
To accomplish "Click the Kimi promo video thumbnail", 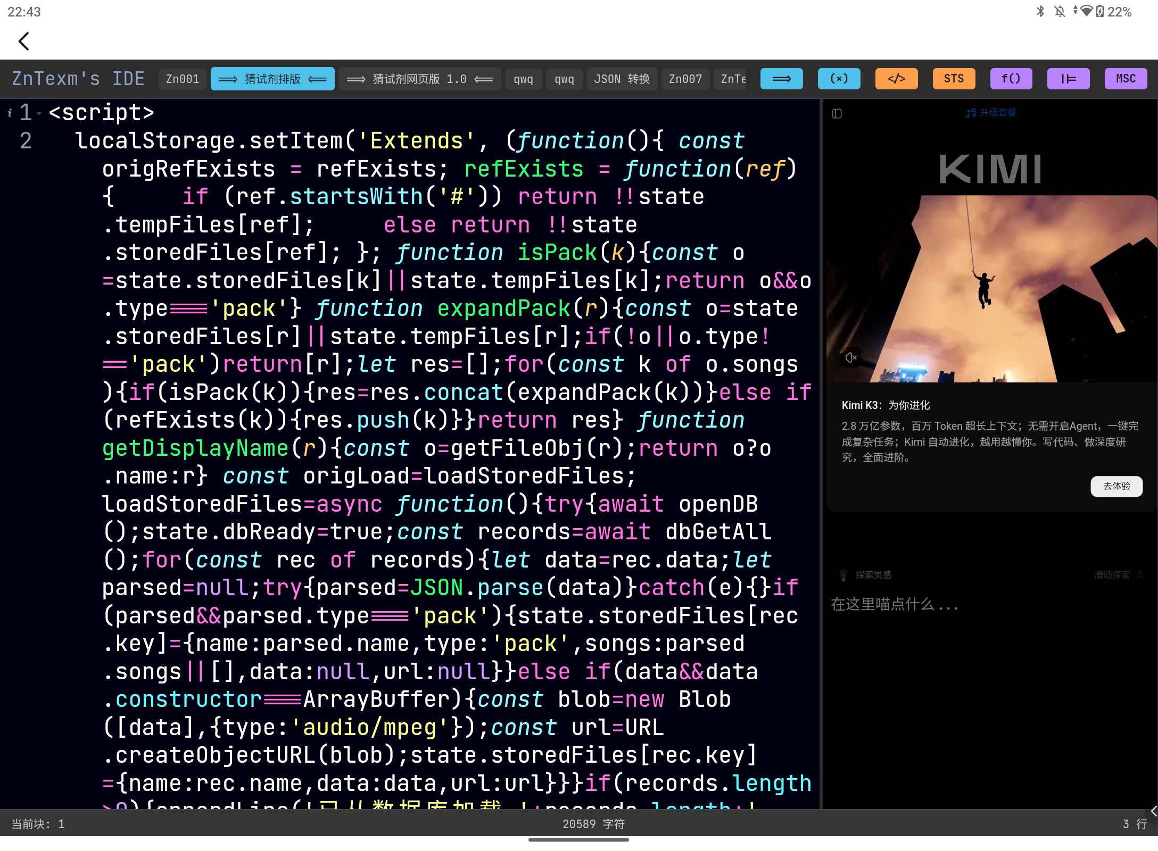I will tap(991, 289).
